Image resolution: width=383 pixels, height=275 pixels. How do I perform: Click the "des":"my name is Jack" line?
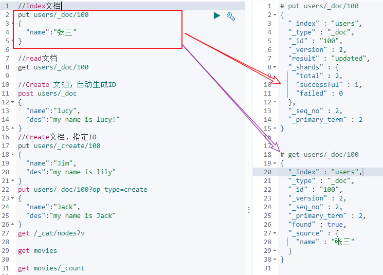[x=71, y=216]
